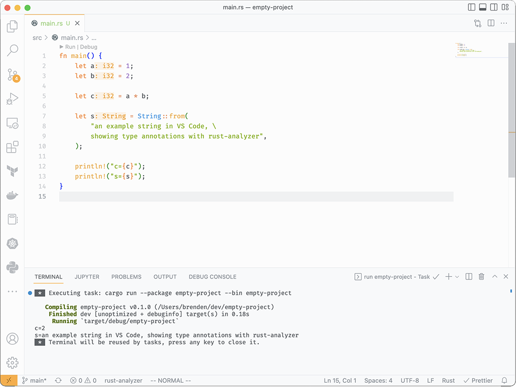This screenshot has width=516, height=387.
Task: Synchronize changes using status bar sync icon
Action: (x=58, y=380)
